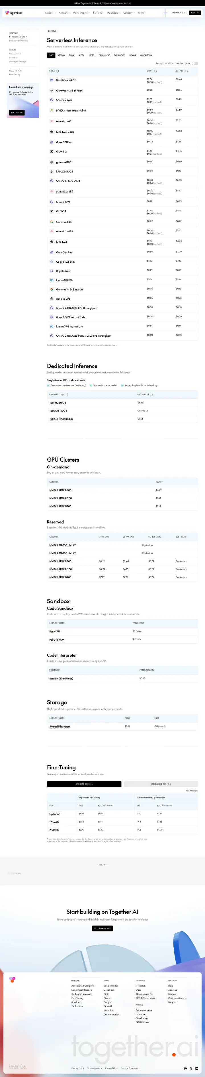This screenshot has height=1077, width=205.
Task: Sort dedicated table by HARDWARE TYPE
Action: (58, 394)
